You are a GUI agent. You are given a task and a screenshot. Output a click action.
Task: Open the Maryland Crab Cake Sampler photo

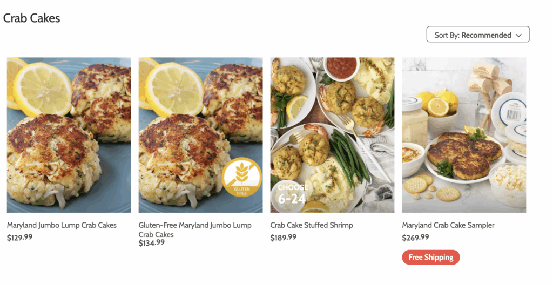[464, 135]
